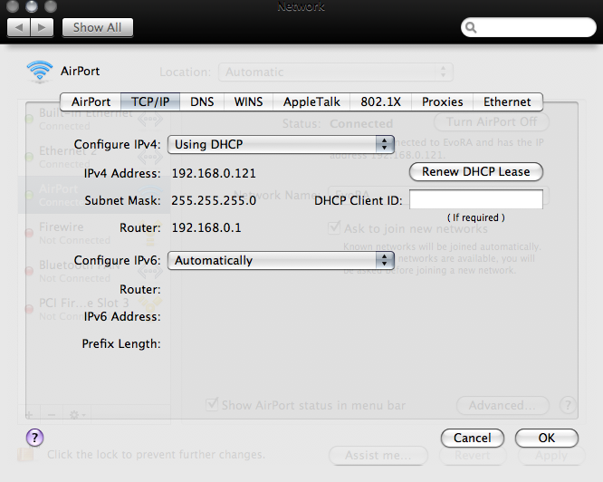Viewport: 603px width, 482px height.
Task: Select the TCP/IP tab
Action: click(150, 102)
